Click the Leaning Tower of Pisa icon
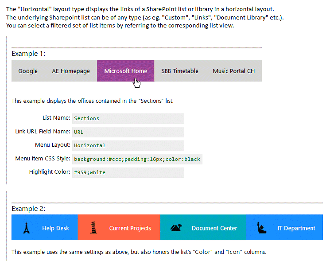330x265 pixels. 93,228
